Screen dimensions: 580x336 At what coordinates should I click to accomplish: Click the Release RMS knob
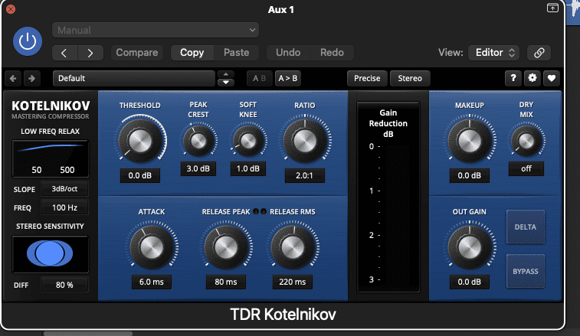[293, 246]
